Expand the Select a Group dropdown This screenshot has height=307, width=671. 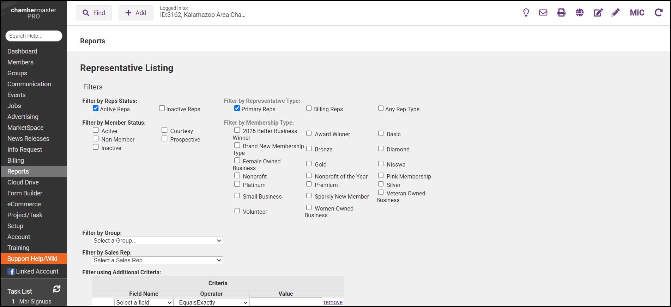click(x=157, y=240)
